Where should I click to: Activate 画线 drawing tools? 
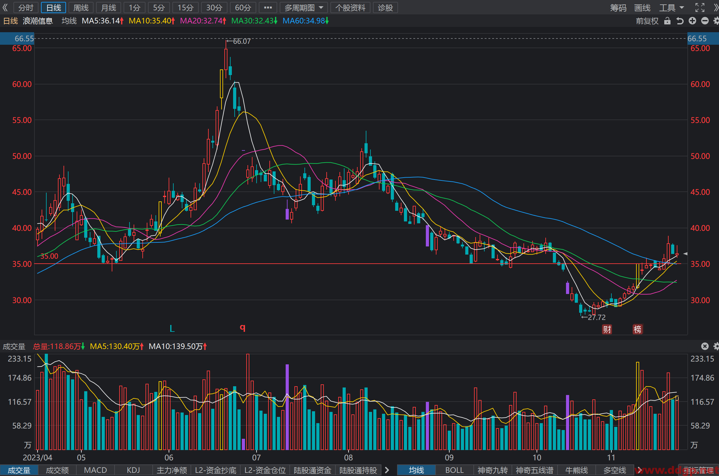642,8
